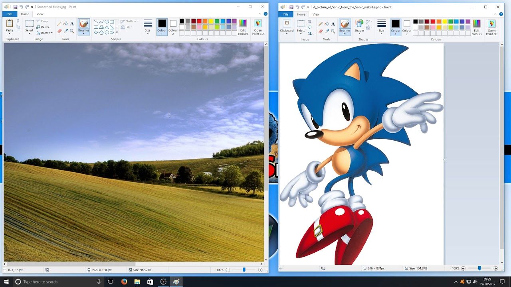The width and height of the screenshot is (511, 287).
Task: Switch to the View tab in the Sonic window
Action: tap(316, 14)
